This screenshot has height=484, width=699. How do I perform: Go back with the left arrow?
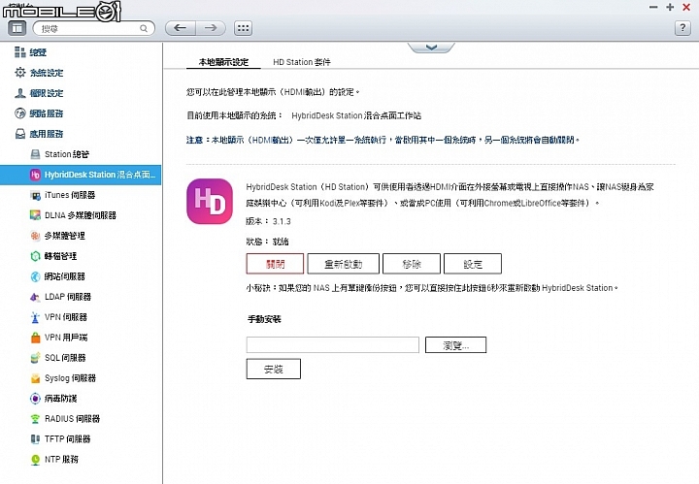click(x=181, y=28)
